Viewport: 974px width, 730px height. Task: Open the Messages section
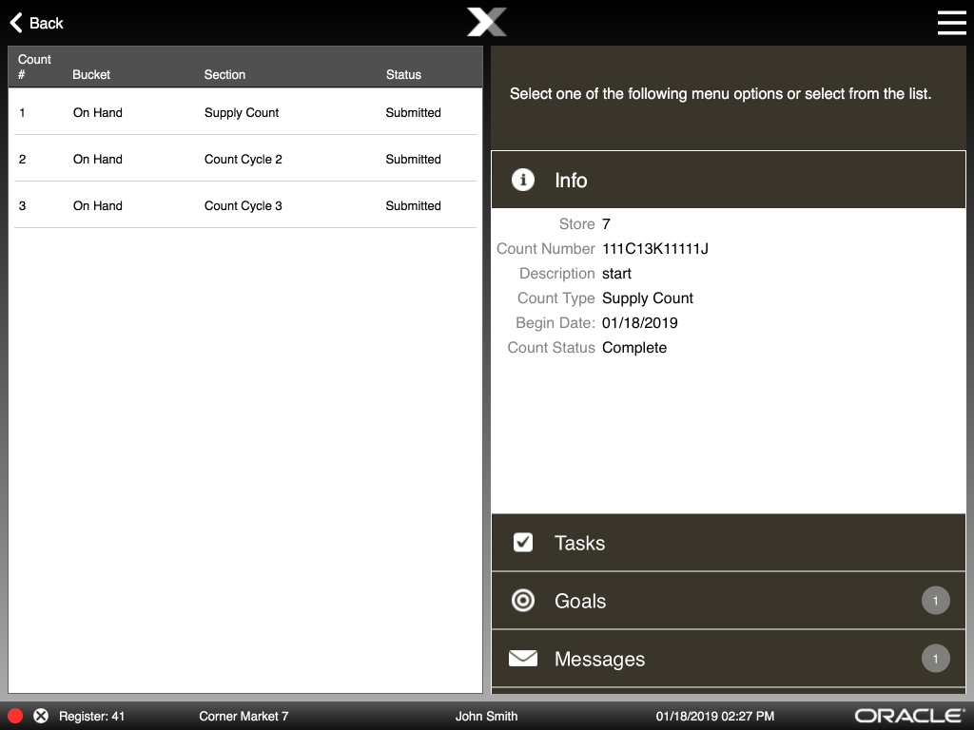(x=728, y=658)
